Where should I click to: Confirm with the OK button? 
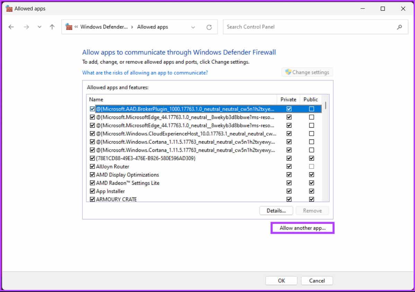coord(281,281)
